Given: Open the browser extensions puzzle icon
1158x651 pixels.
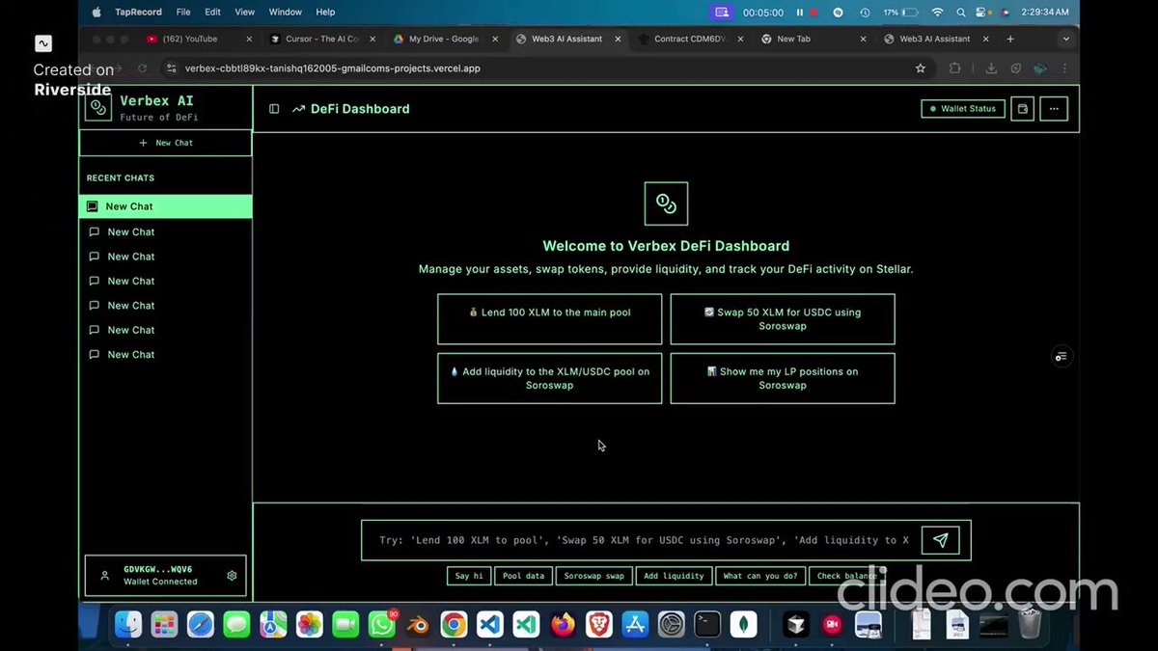Looking at the screenshot, I should 954,68.
